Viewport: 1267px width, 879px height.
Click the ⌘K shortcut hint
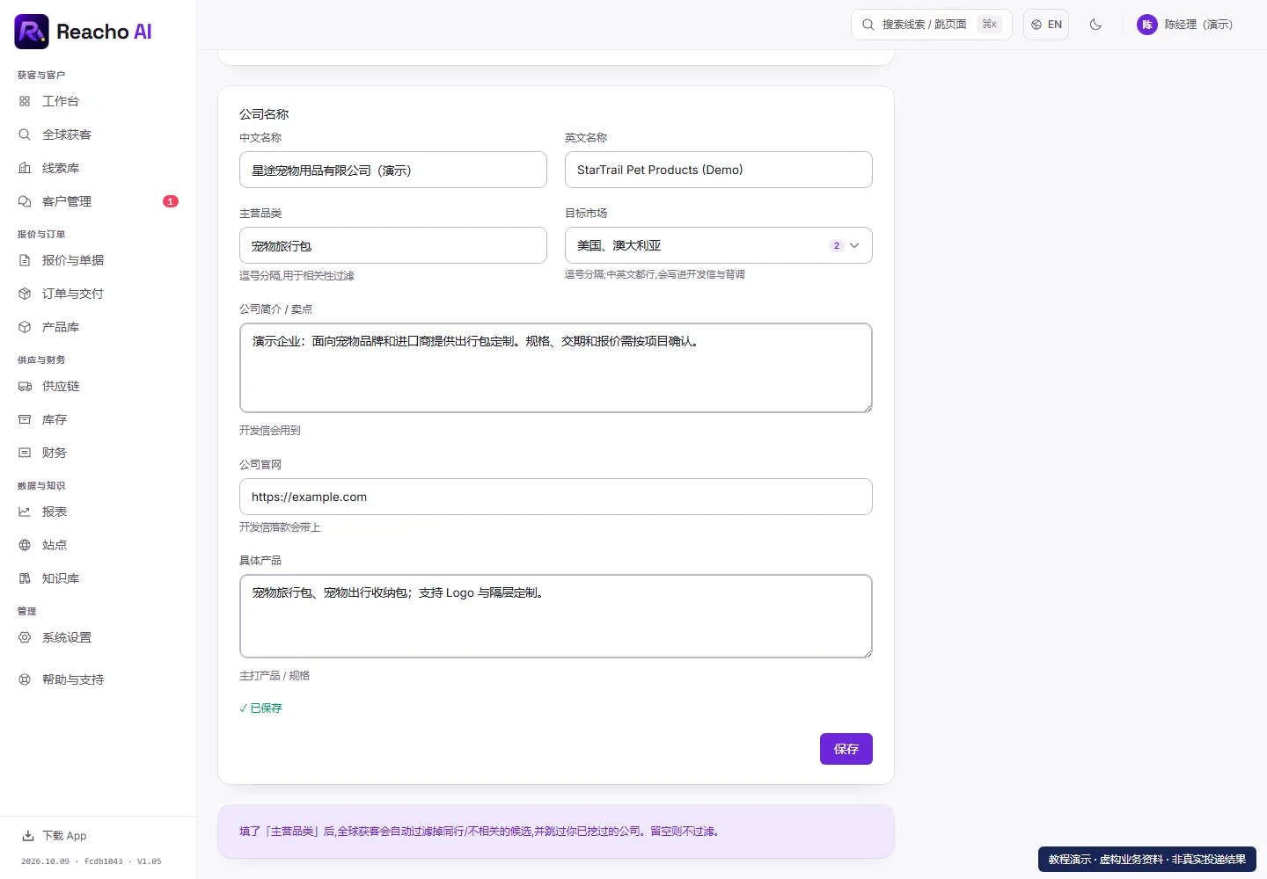pyautogui.click(x=990, y=25)
